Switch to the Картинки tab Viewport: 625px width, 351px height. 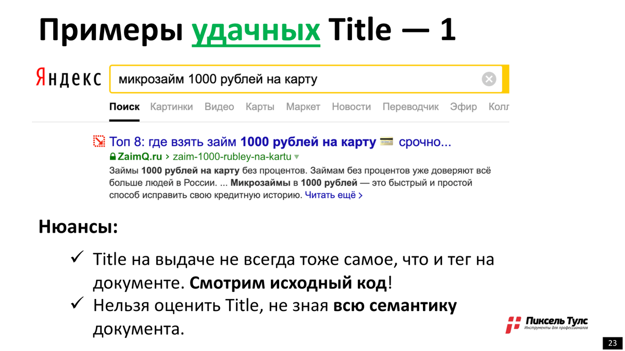coord(172,107)
